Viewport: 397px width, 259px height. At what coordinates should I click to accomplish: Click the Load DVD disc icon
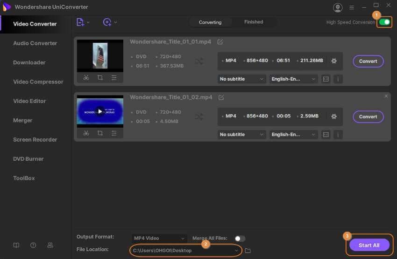[107, 22]
